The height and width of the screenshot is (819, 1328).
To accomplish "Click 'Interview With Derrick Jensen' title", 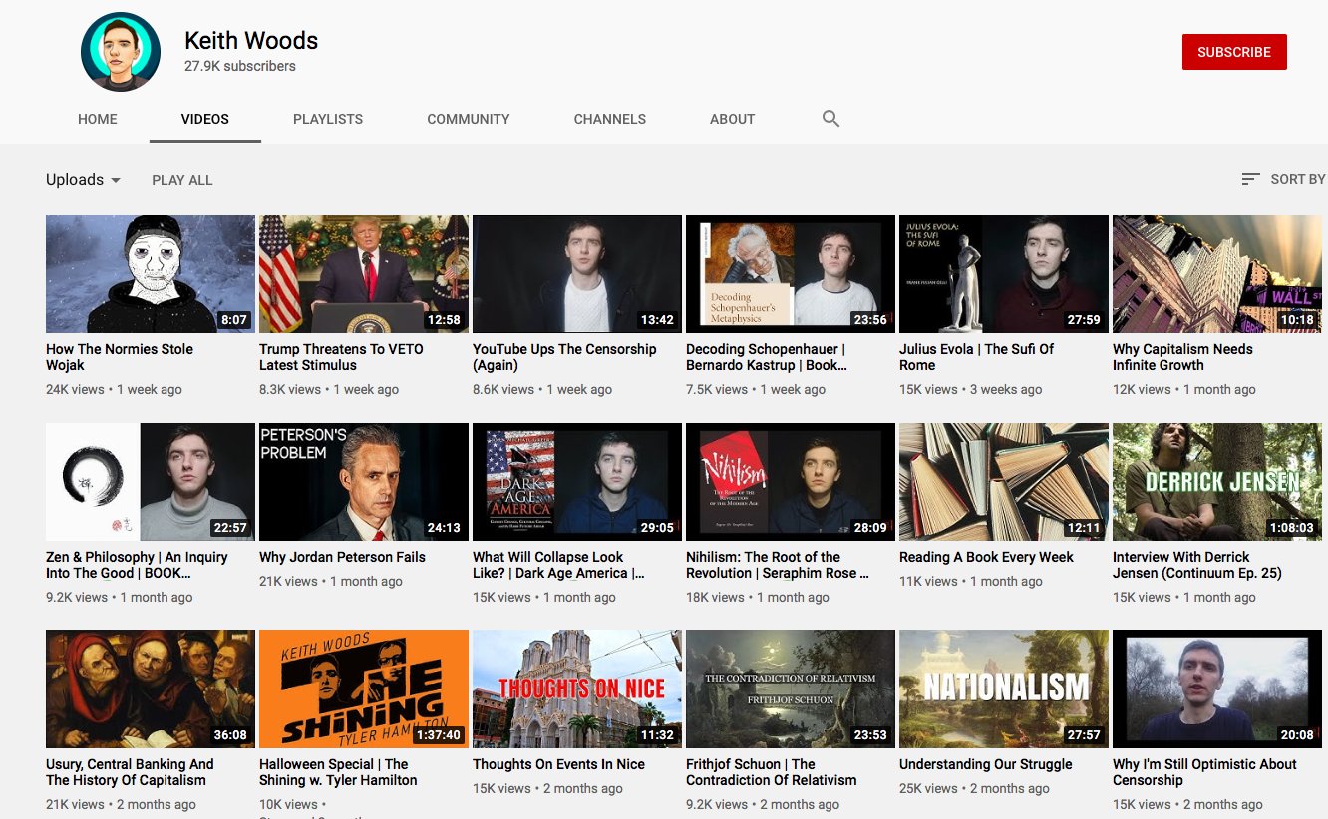I will point(1197,565).
